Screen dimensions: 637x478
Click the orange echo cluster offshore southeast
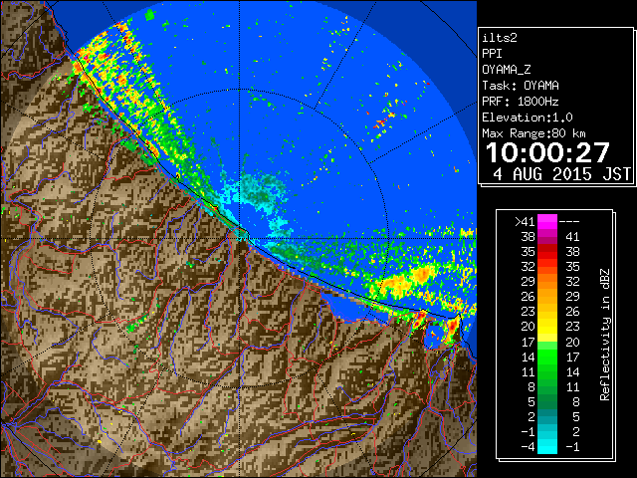tap(406, 281)
